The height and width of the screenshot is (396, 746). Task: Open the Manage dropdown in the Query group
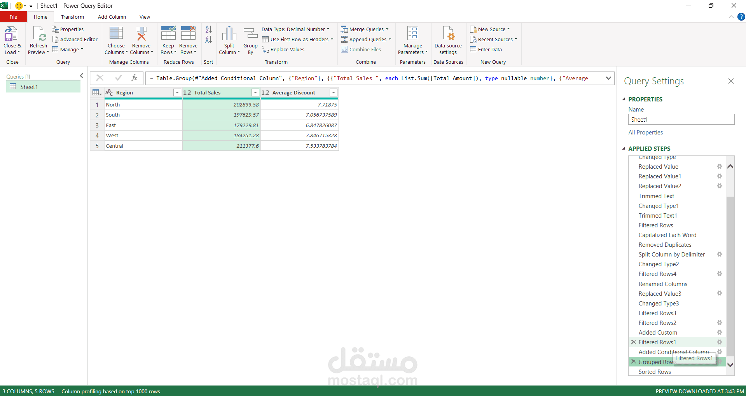pos(68,49)
